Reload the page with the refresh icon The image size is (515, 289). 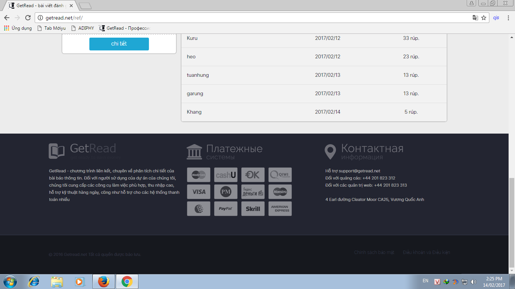pos(28,18)
